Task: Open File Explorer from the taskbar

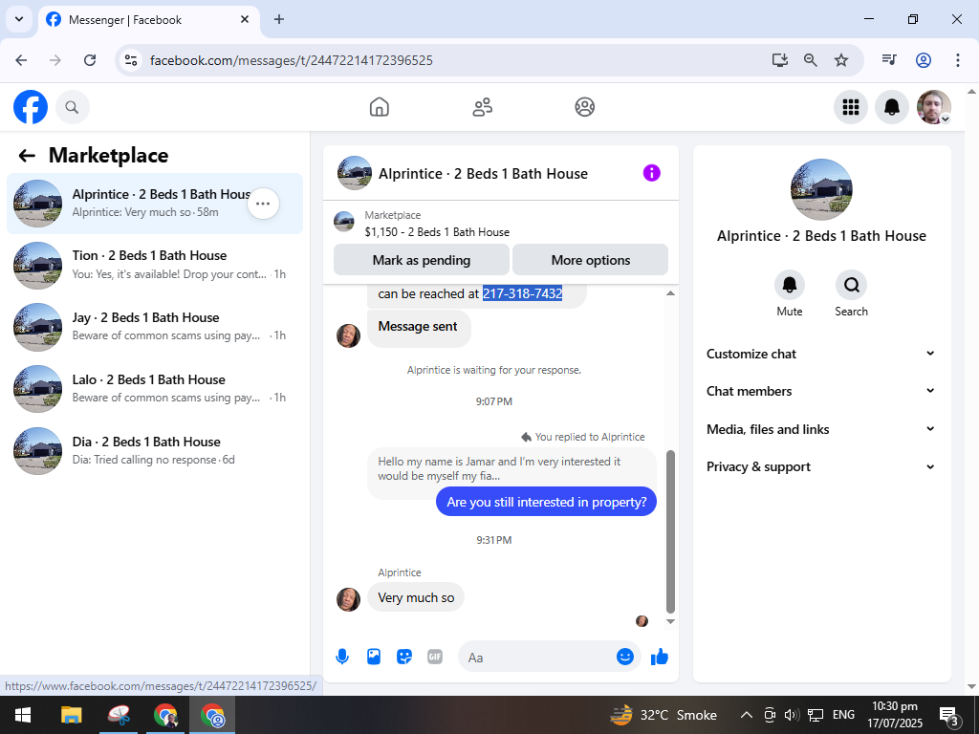Action: [x=71, y=715]
